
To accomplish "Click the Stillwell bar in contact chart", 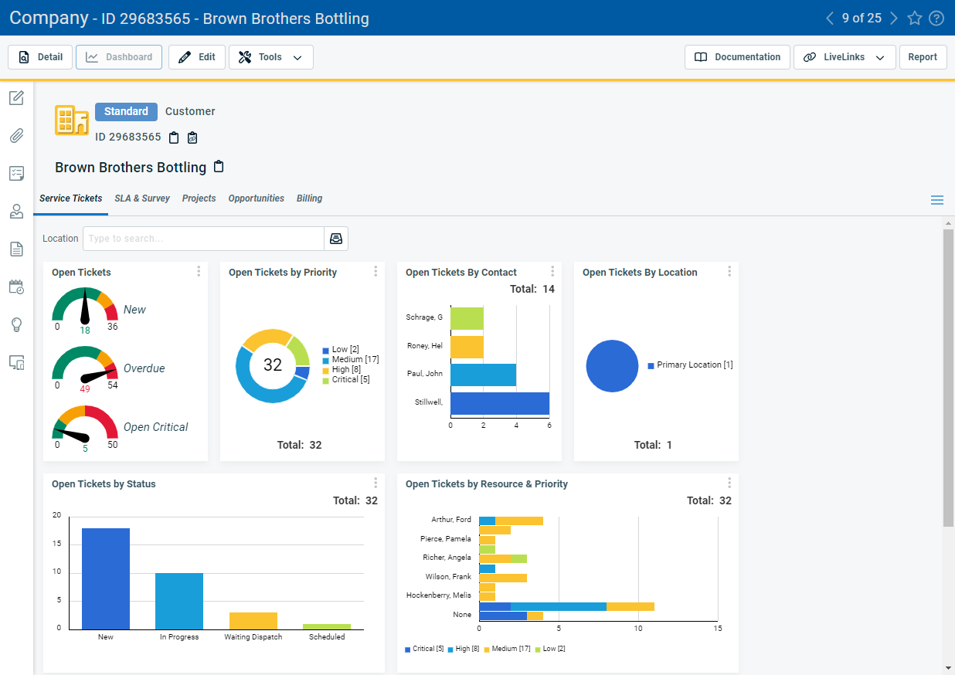I will 500,403.
